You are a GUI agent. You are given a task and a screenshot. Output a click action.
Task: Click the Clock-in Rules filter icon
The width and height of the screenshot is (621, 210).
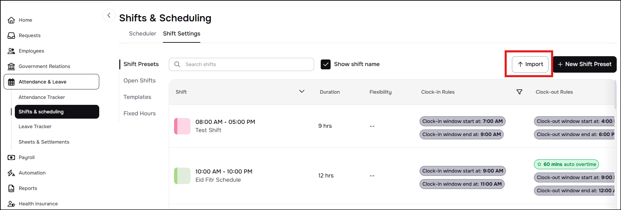pyautogui.click(x=519, y=92)
